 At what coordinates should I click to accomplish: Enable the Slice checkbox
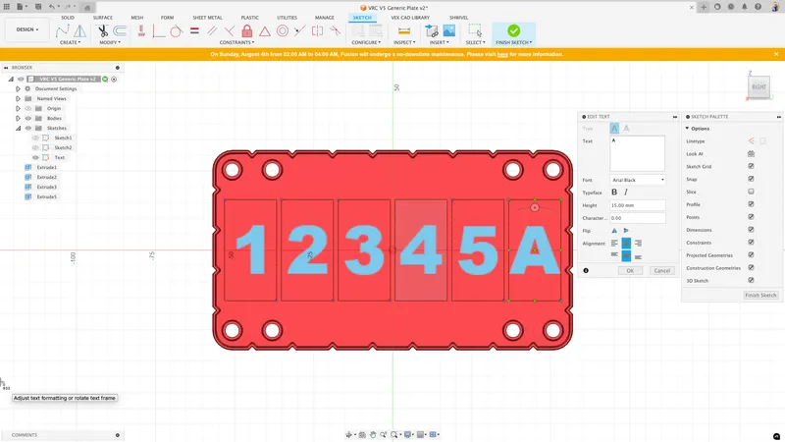[751, 192]
